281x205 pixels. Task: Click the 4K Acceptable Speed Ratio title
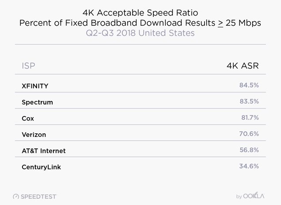[x=140, y=13]
